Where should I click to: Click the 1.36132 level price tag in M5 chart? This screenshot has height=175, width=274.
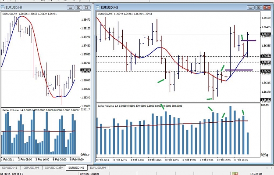pos(266,100)
